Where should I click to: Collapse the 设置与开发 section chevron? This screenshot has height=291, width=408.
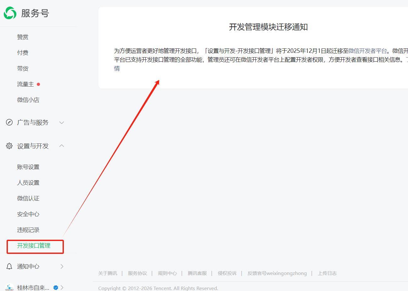click(x=62, y=146)
